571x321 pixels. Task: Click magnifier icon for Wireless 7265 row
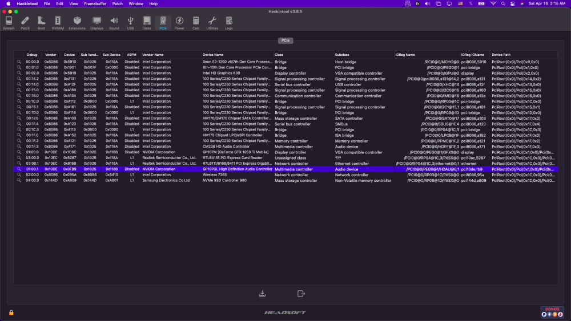[x=19, y=174]
